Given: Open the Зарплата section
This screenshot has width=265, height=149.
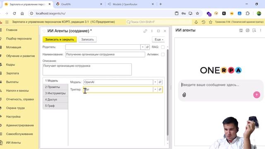Looking at the screenshot, I should pyautogui.click(x=12, y=73).
